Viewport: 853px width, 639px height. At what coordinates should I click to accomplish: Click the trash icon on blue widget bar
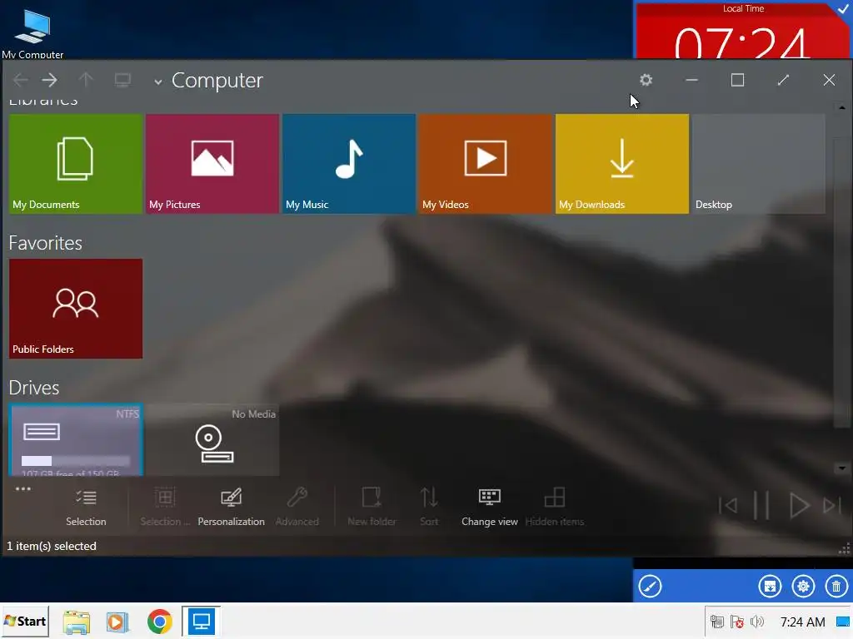tap(836, 587)
